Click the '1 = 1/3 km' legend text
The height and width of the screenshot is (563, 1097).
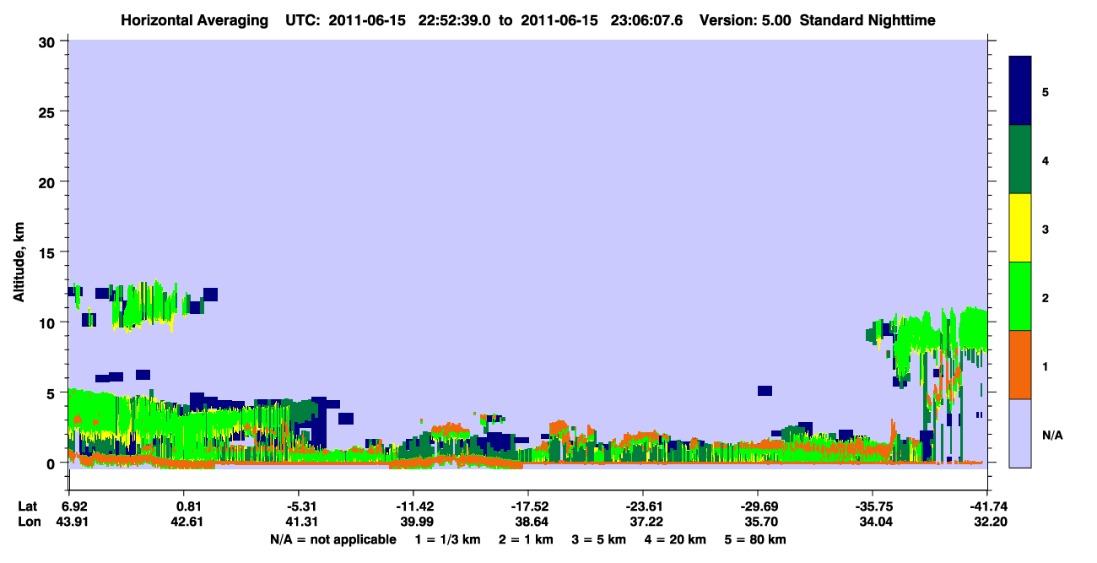(449, 539)
